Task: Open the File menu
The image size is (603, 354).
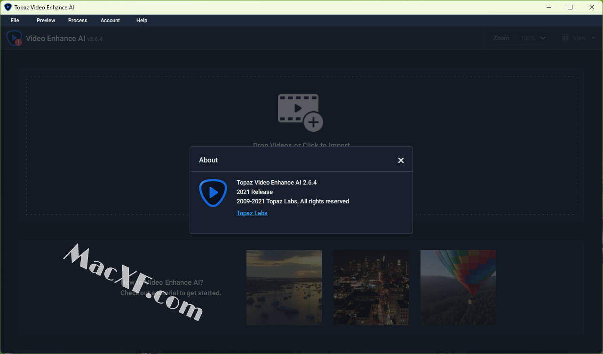Action: [x=15, y=20]
